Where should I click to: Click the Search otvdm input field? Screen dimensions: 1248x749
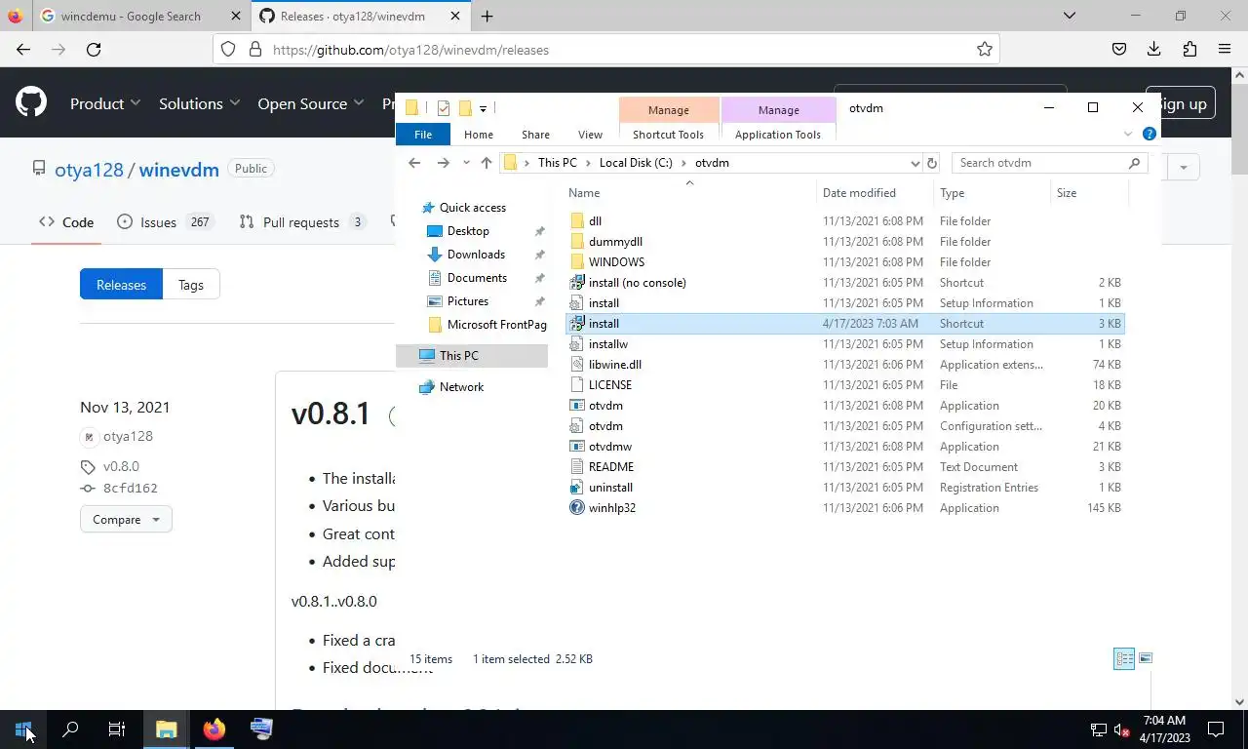coord(1039,163)
